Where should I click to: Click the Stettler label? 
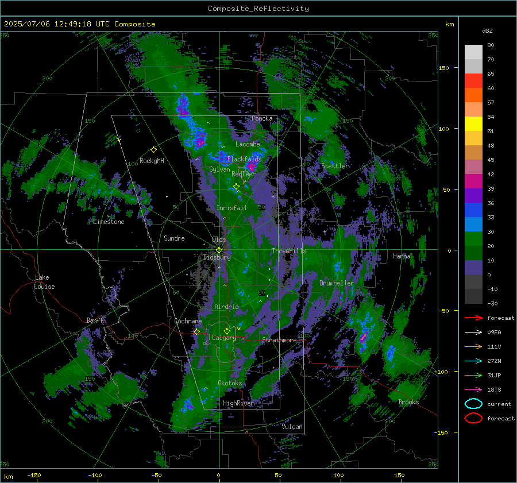(x=334, y=166)
